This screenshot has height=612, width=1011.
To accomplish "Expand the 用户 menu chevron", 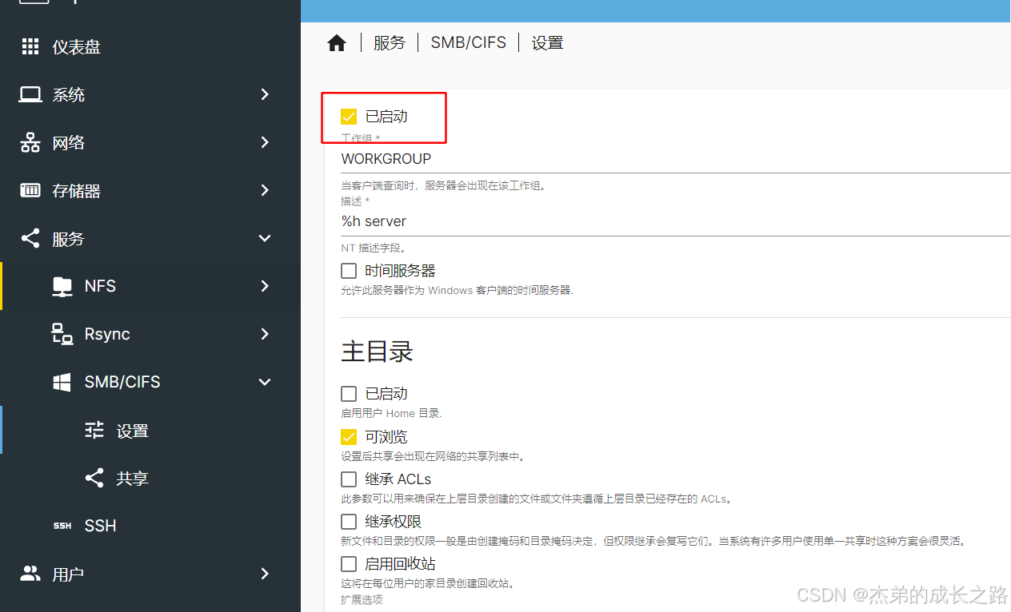I will tap(265, 574).
